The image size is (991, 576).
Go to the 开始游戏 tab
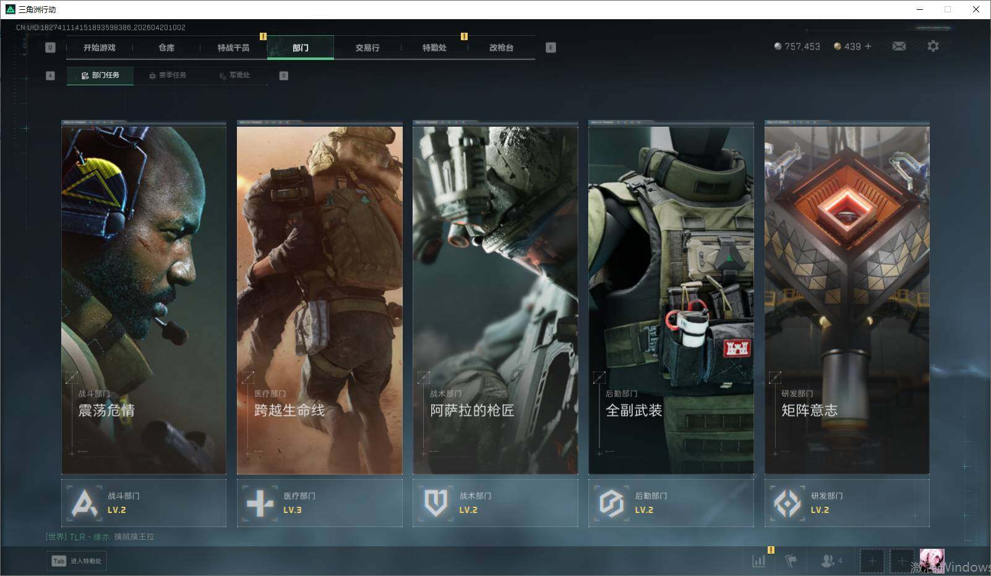click(100, 48)
